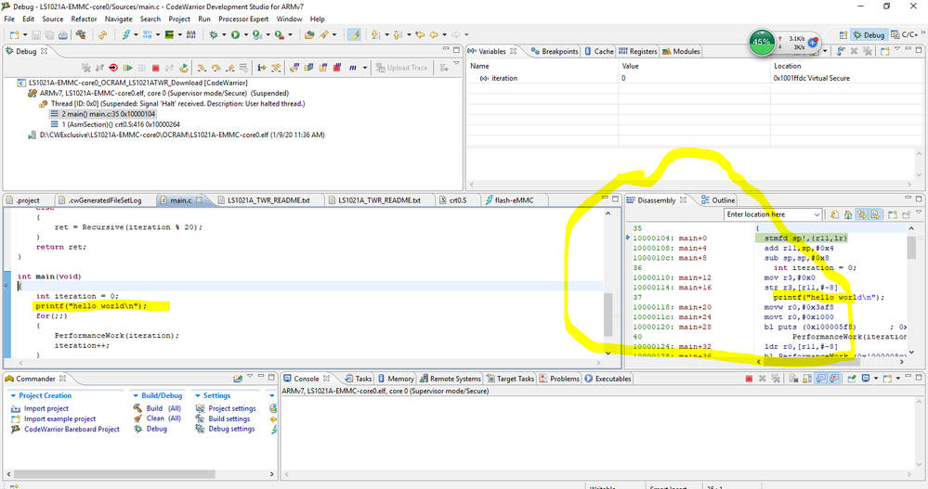
Task: Toggle Link with Active Debug Context in Disassembly
Action: pos(861,214)
